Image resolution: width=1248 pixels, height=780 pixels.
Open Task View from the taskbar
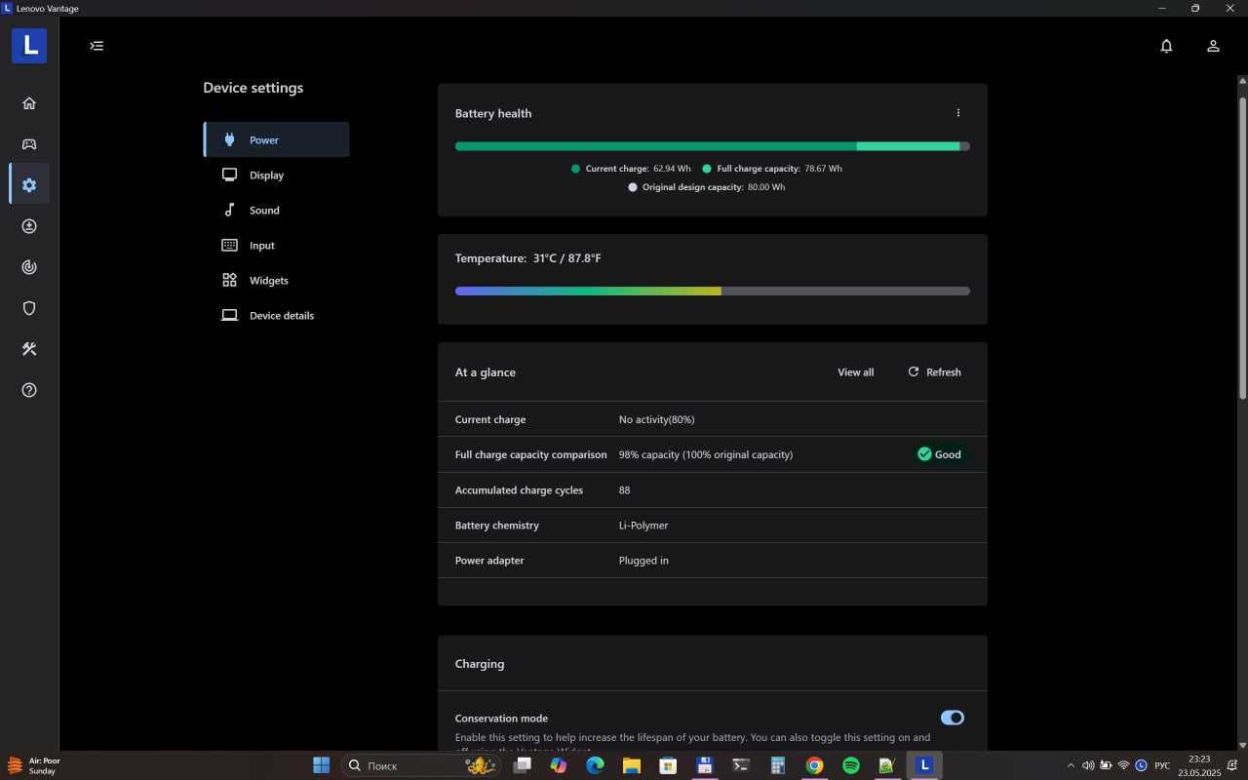(523, 765)
